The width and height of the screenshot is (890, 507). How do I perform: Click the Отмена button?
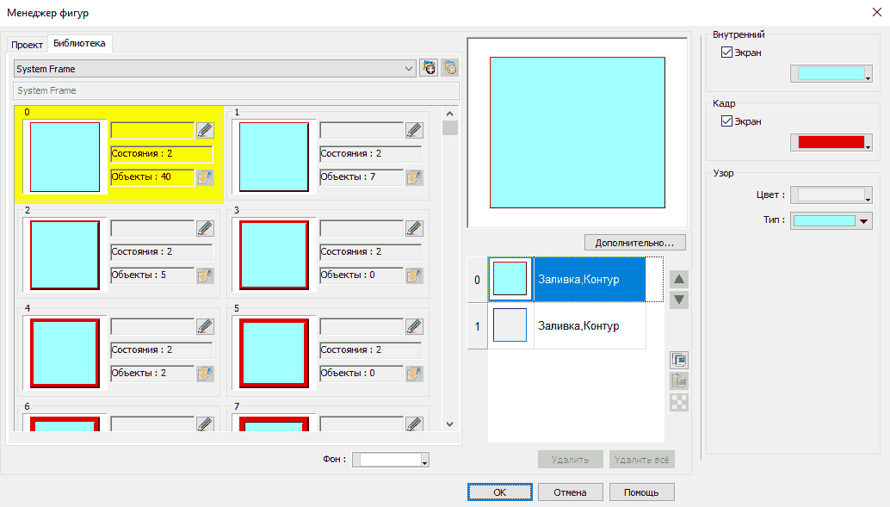click(570, 492)
